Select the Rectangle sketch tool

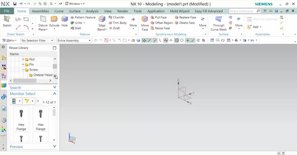26,19
